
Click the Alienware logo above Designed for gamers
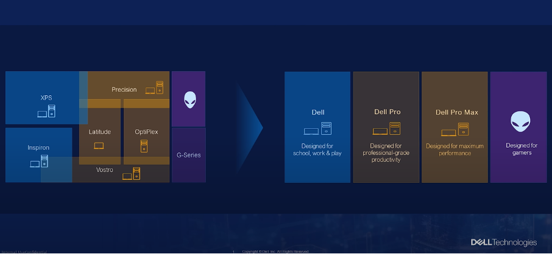520,122
